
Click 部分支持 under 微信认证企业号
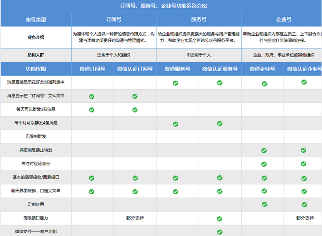pyautogui.click(x=305, y=218)
